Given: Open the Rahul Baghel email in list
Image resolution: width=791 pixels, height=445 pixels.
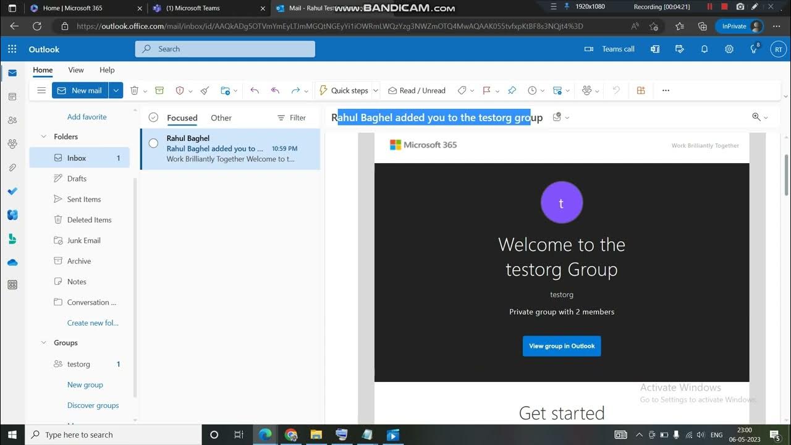Looking at the screenshot, I should 230,149.
